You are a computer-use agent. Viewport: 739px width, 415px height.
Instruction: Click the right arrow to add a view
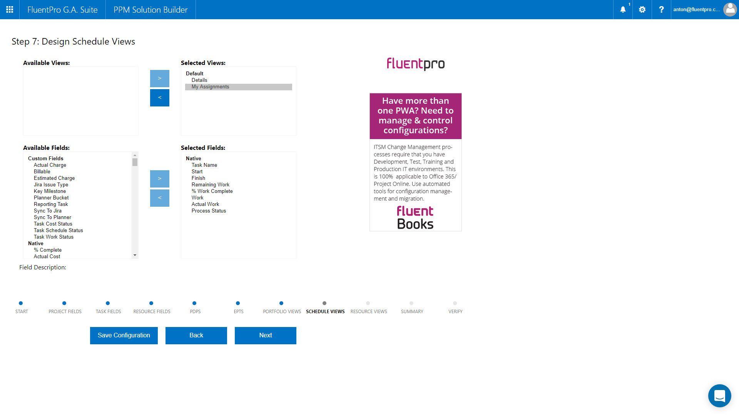coord(159,78)
